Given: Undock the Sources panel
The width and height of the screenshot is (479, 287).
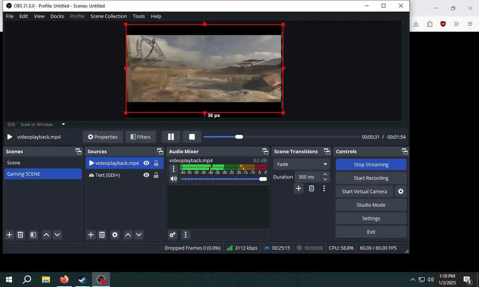Looking at the screenshot, I should [x=160, y=151].
